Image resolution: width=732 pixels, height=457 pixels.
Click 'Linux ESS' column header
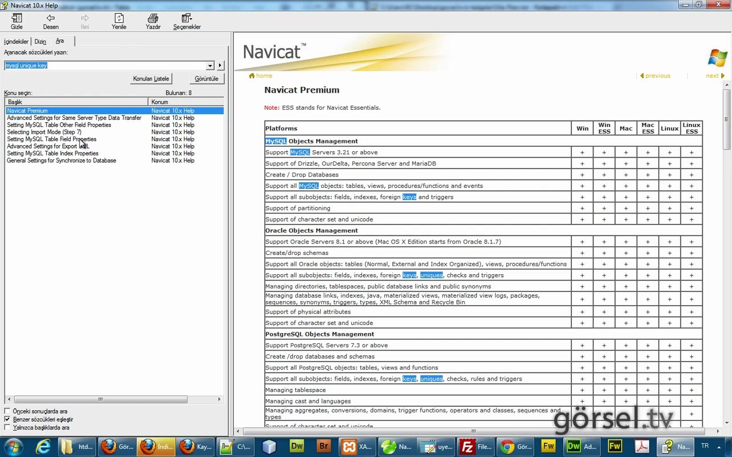[691, 128]
